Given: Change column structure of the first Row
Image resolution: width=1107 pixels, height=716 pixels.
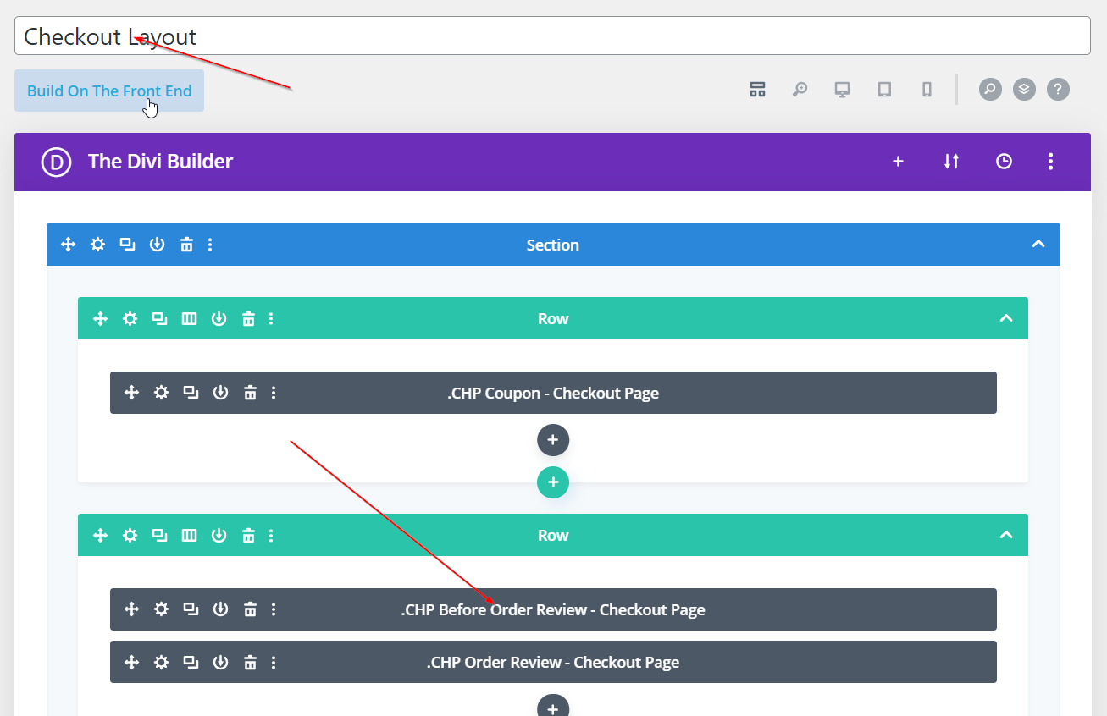Looking at the screenshot, I should [190, 318].
